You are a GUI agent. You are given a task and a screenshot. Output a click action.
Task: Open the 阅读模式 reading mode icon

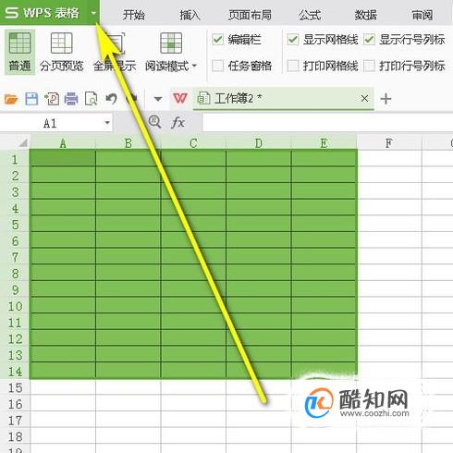click(x=171, y=43)
